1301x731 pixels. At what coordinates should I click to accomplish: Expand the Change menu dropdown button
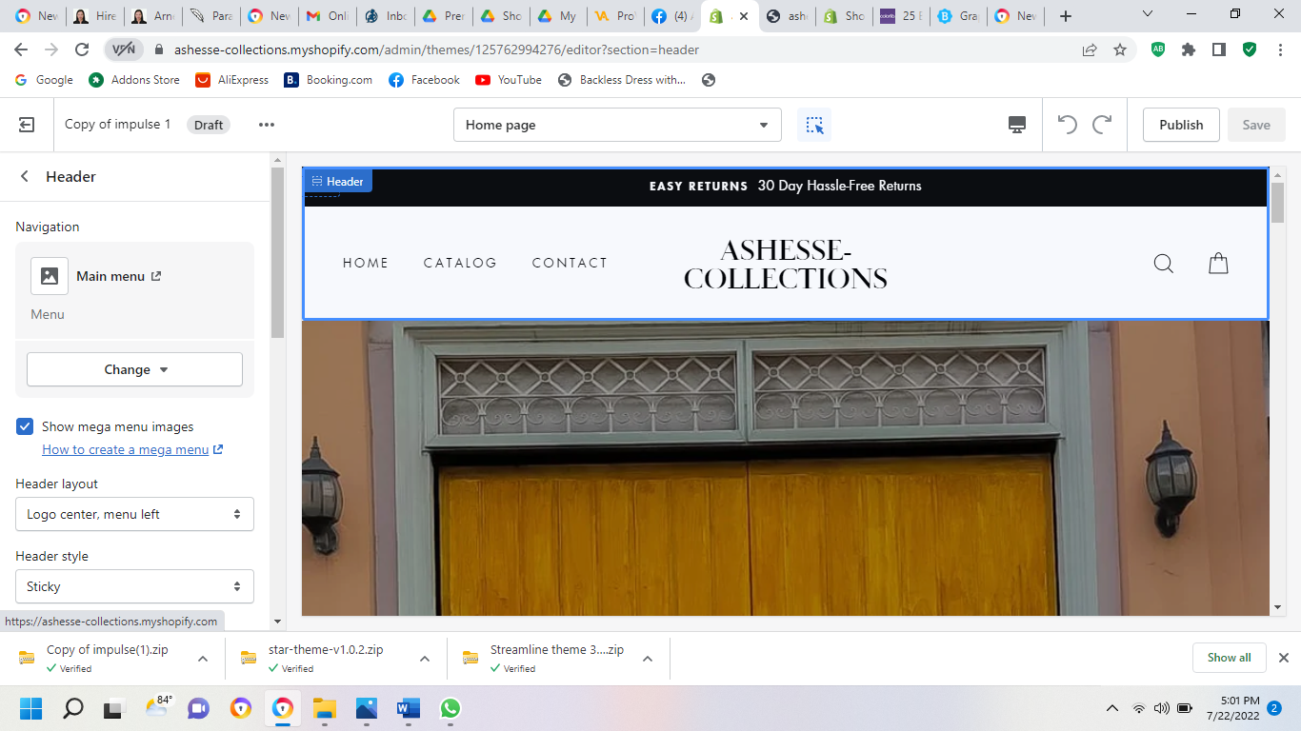[x=134, y=369]
